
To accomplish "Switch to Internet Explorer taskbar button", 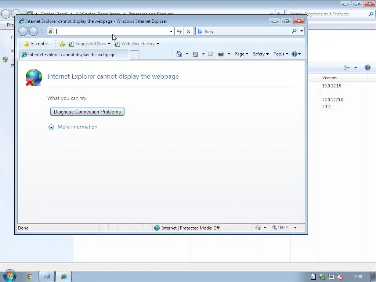I will [64, 276].
